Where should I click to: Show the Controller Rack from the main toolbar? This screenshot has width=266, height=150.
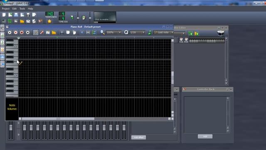(x=40, y=21)
